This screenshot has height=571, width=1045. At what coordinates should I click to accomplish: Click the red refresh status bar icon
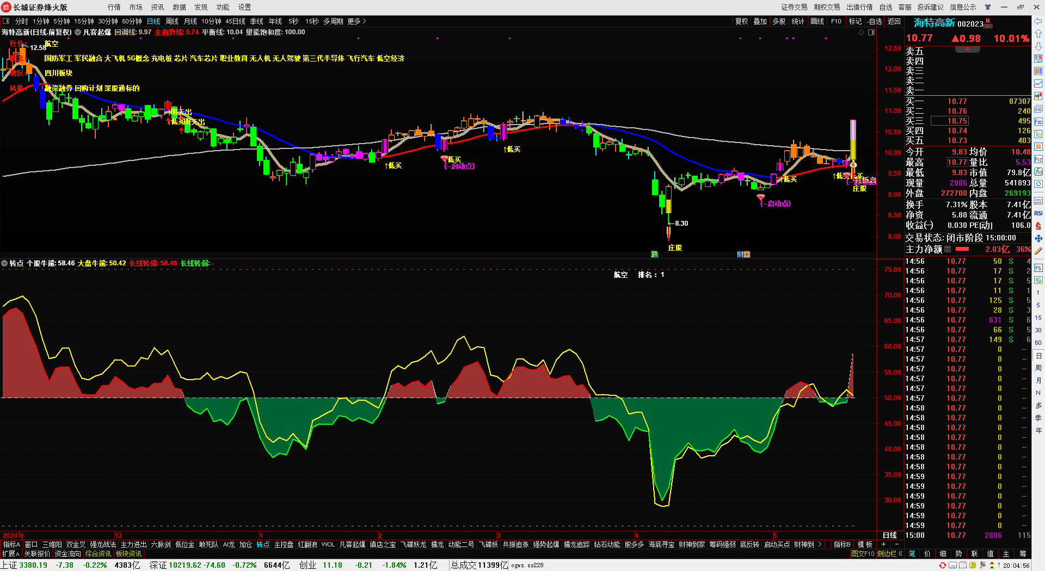943,566
